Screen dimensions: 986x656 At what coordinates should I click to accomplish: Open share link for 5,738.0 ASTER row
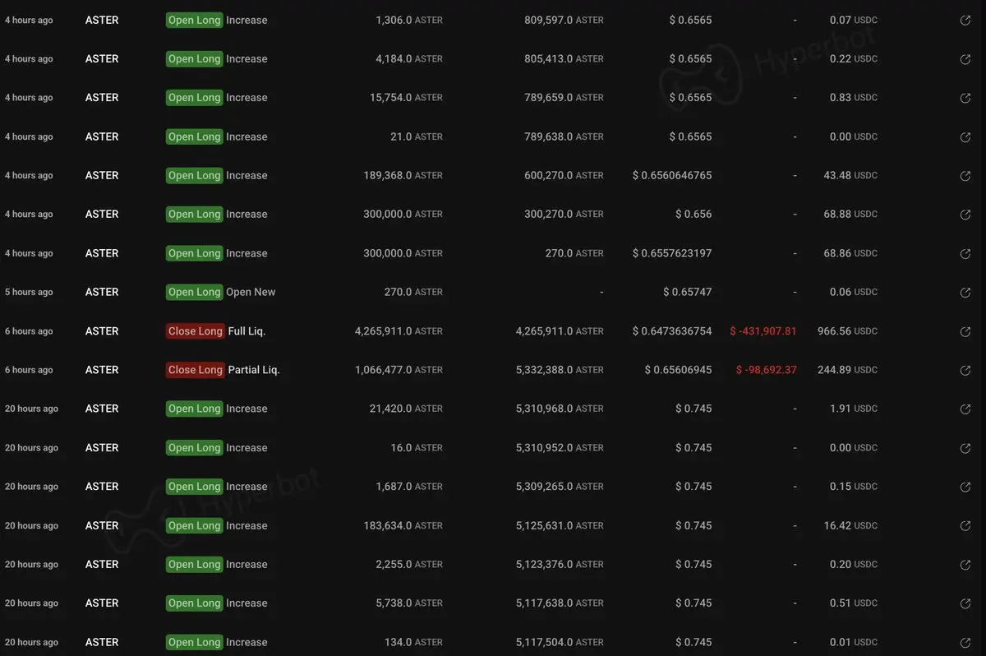[965, 603]
